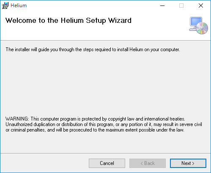Image resolution: width=211 pixels, height=173 pixels.
Task: Click the greyed-out < Back button
Action: click(x=148, y=163)
